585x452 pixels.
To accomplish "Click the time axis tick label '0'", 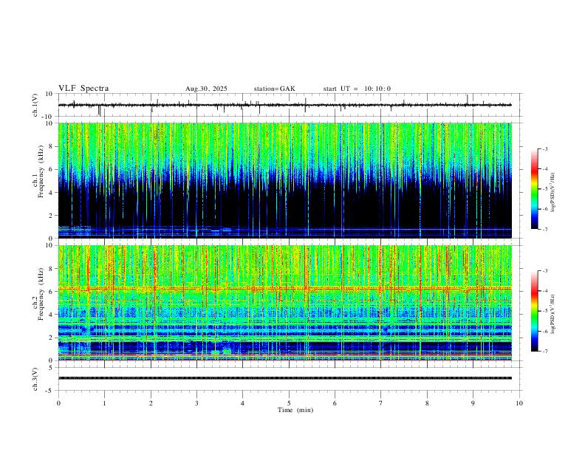I will [58, 403].
